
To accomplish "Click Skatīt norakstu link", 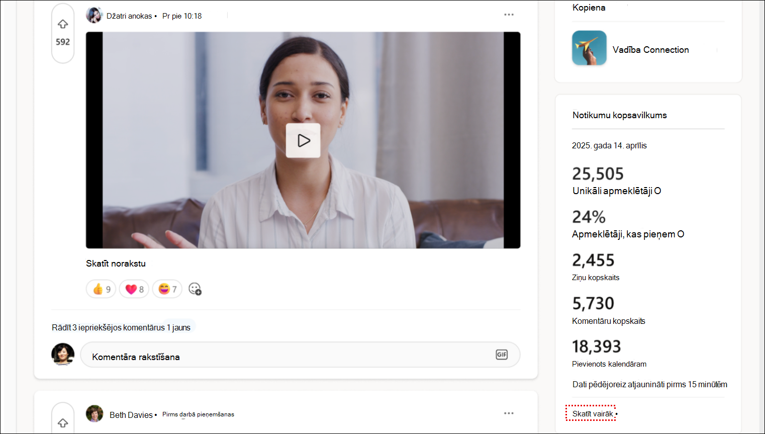I will click(116, 264).
